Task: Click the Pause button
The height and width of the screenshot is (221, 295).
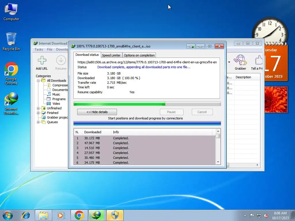Action: tap(172, 112)
